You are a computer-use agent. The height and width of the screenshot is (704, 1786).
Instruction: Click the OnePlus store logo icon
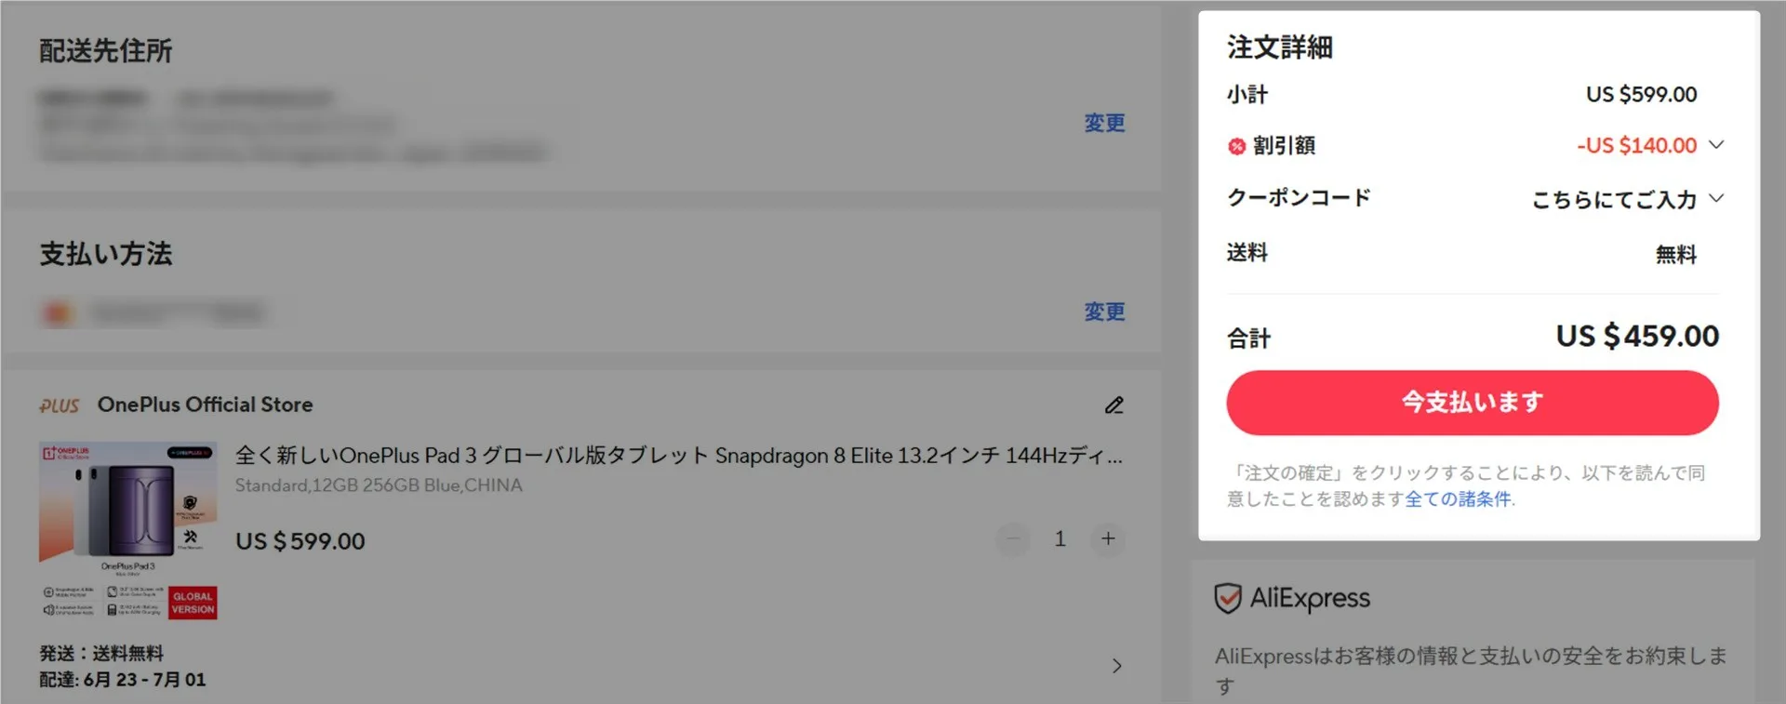point(59,405)
